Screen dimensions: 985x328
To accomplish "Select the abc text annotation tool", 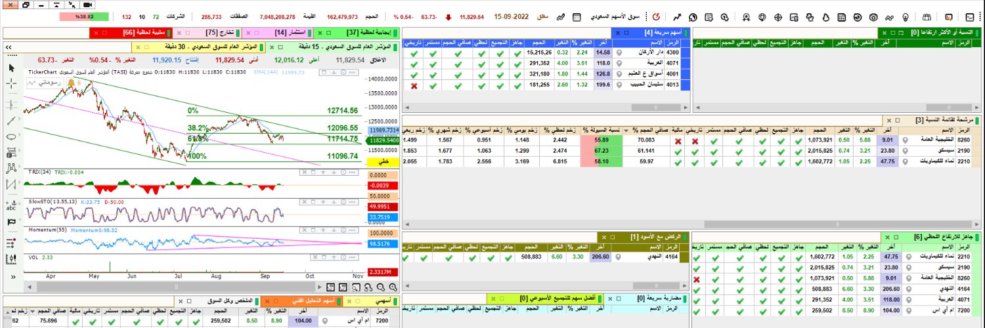I will click(x=12, y=205).
